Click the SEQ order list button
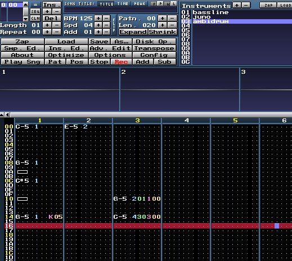 [35, 12]
